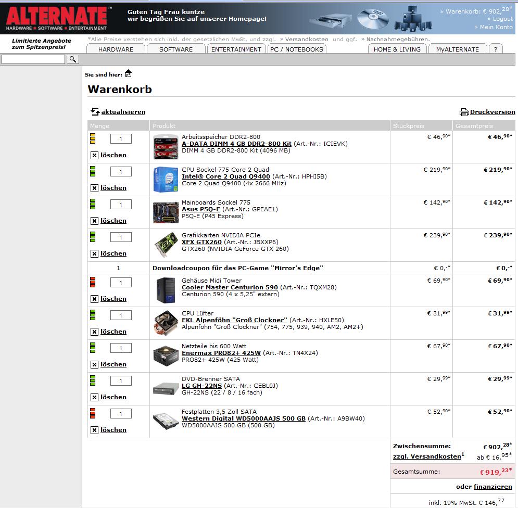Open XFX GTX260 graphics card thumbnail
Viewport: 518px width, 508px height.
coord(166,245)
